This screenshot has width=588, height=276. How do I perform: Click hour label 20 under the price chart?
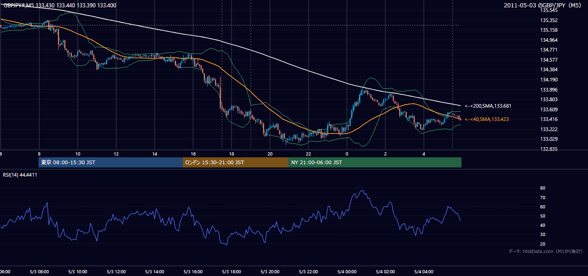[x=270, y=154]
